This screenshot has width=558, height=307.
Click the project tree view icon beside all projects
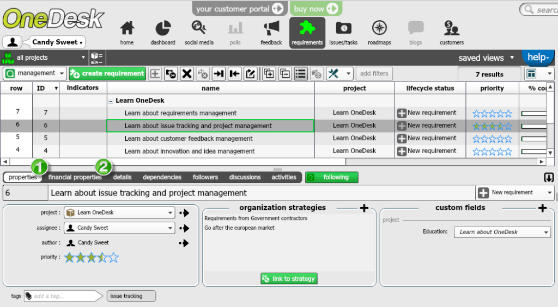97,58
